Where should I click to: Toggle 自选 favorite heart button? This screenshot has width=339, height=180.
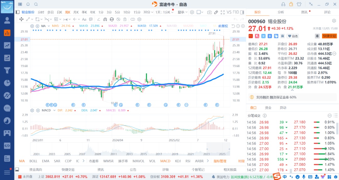click(x=293, y=36)
